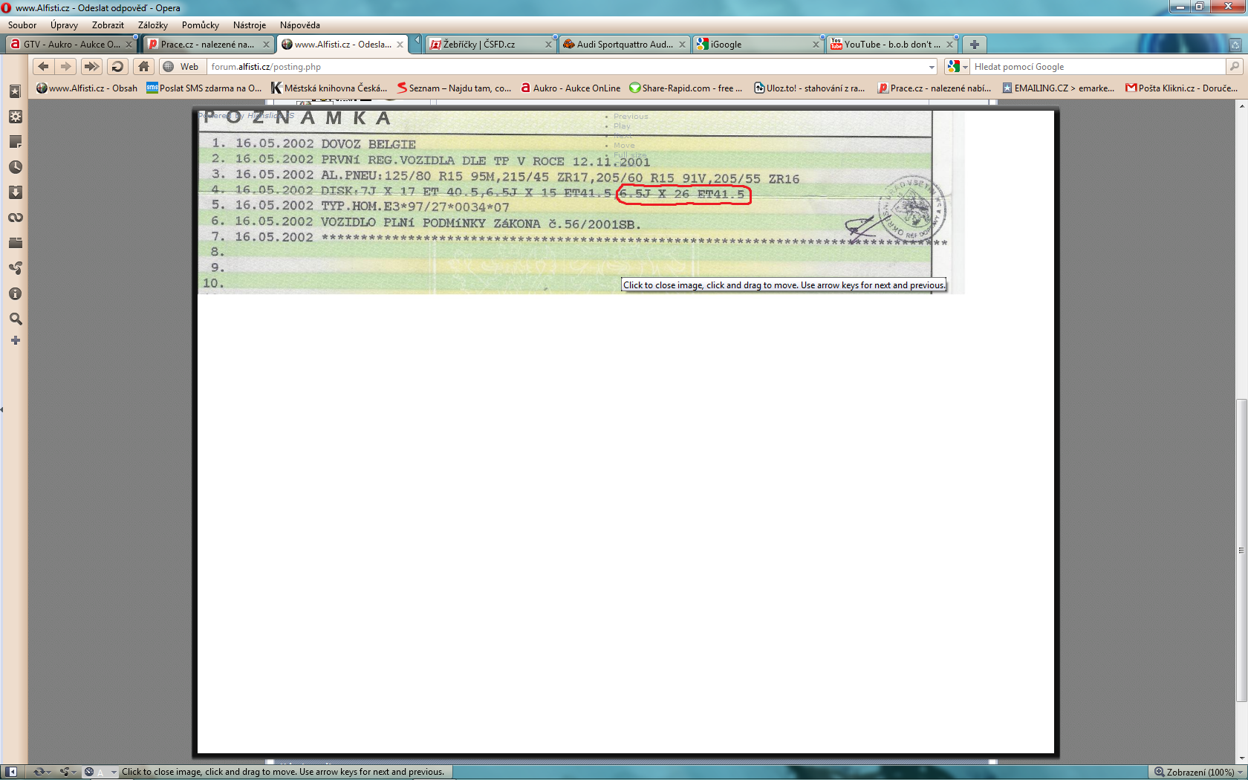Open the Záložky menu
The height and width of the screenshot is (780, 1248).
[152, 25]
